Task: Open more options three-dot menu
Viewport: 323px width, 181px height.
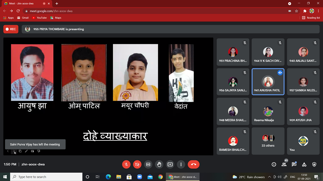Action: coord(181,164)
